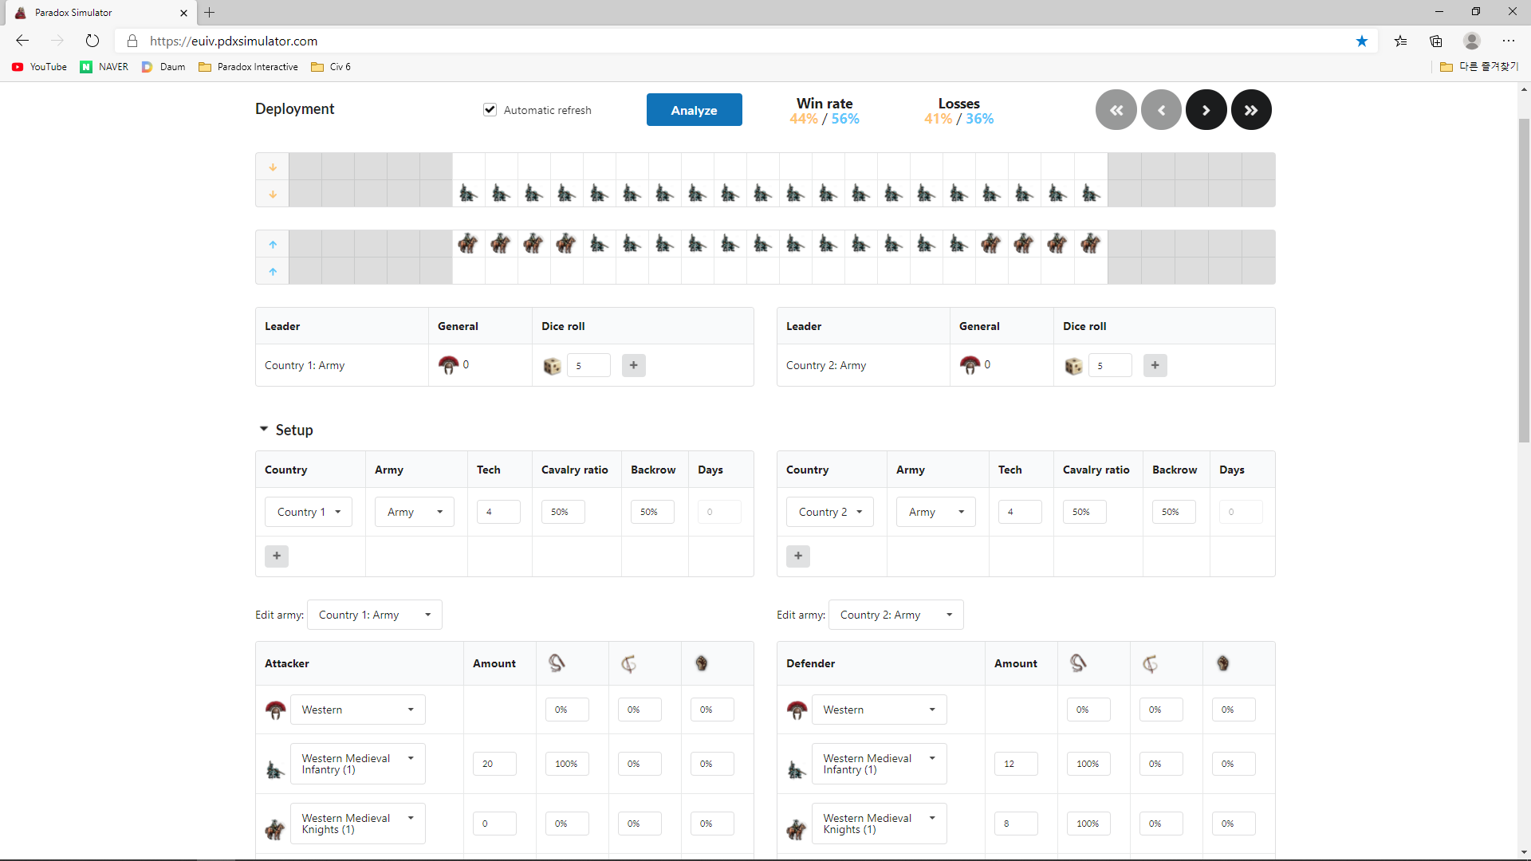This screenshot has height=861, width=1531.
Task: Open attacker Western Medieval Infantry unit dropdown
Action: 357,764
